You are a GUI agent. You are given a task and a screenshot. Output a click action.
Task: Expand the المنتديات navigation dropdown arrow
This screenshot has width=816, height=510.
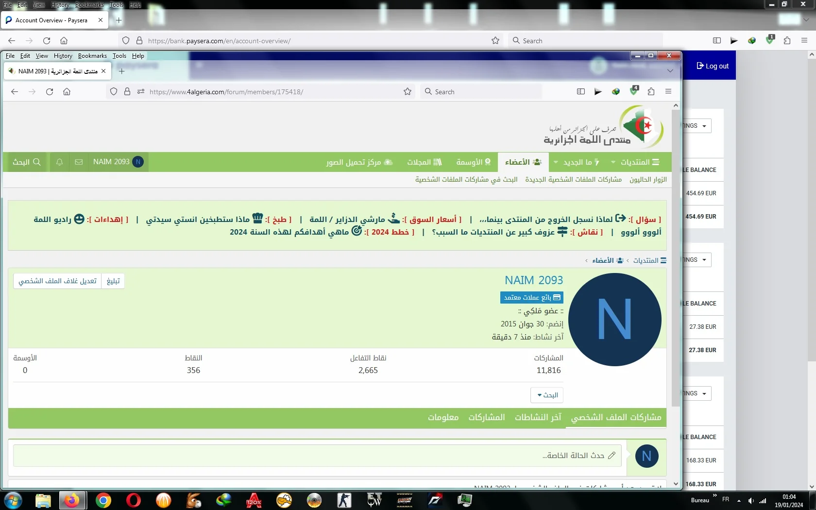coord(613,162)
